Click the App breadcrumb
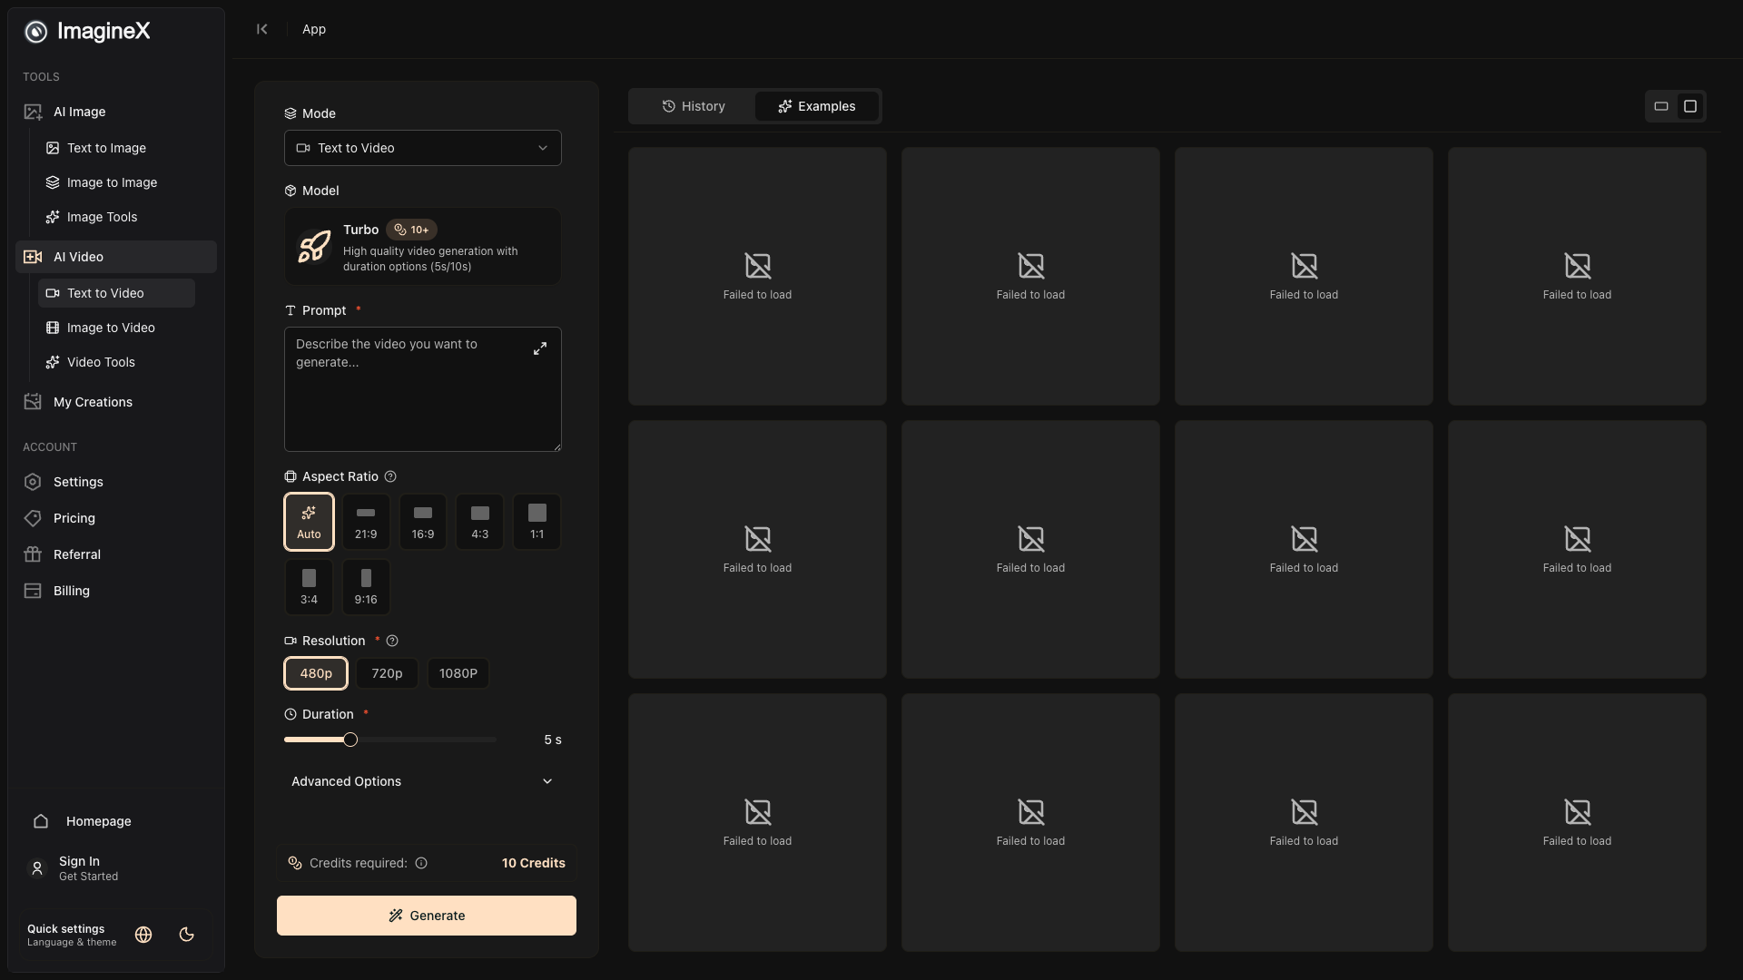This screenshot has height=980, width=1743. (314, 29)
